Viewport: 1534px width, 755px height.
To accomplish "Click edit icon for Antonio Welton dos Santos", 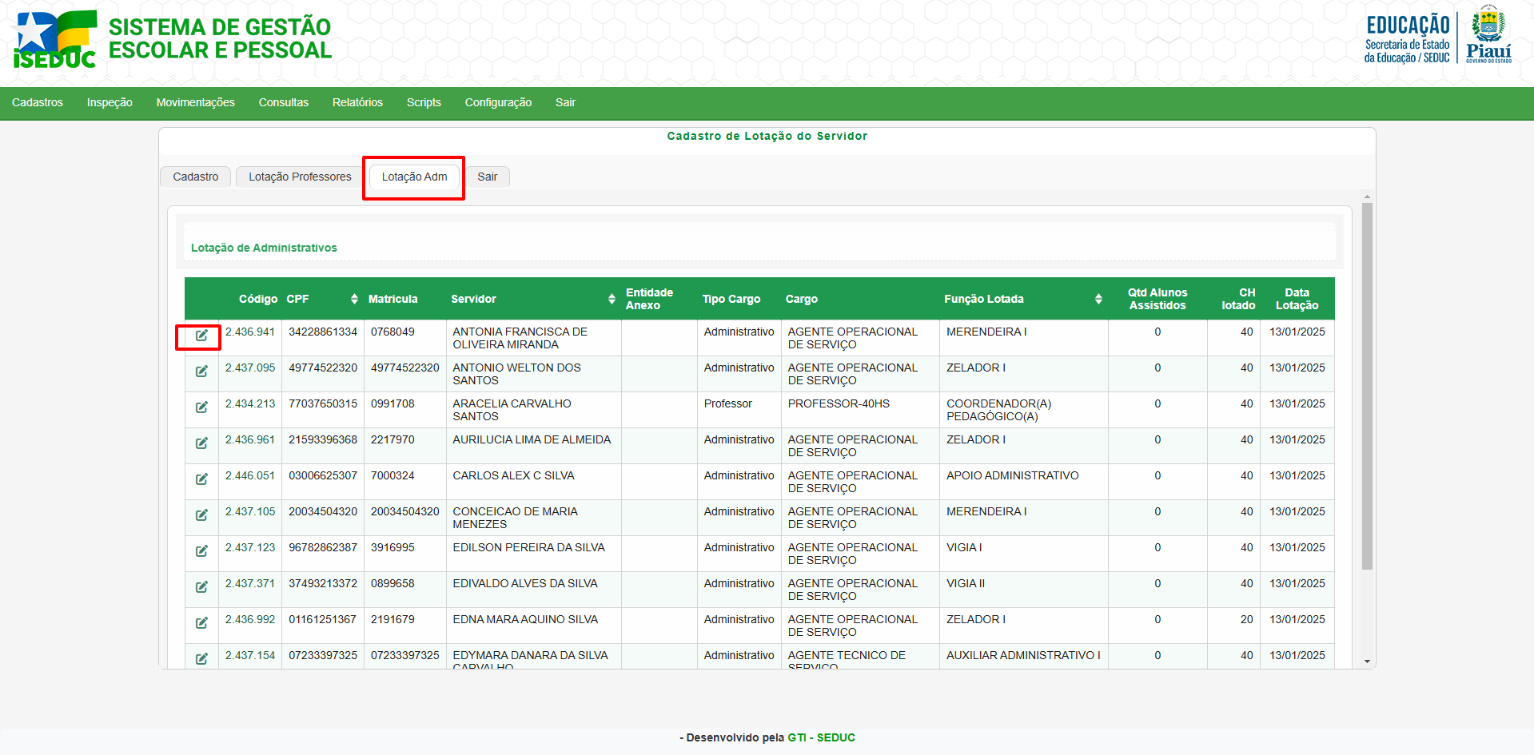I will pos(201,372).
